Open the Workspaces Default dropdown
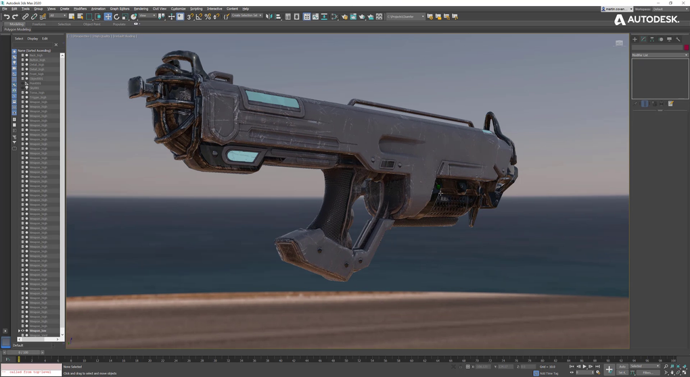690x377 pixels. click(x=668, y=9)
